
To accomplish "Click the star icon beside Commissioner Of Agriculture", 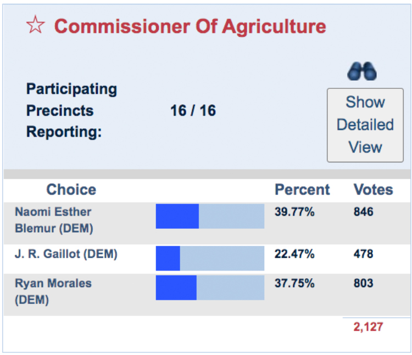I will pyautogui.click(x=36, y=26).
